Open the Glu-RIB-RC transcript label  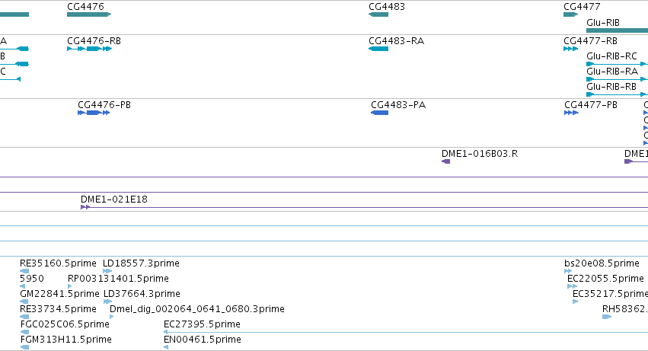[x=611, y=56]
